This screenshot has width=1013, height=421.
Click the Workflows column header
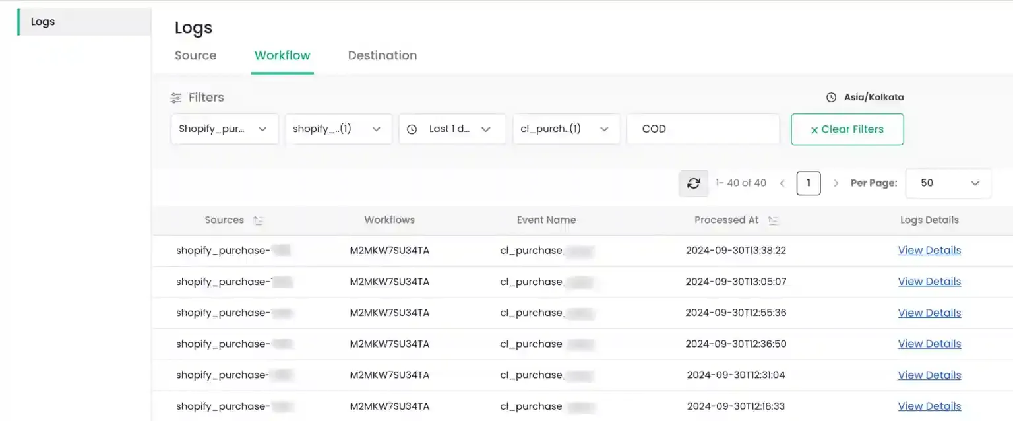(390, 220)
